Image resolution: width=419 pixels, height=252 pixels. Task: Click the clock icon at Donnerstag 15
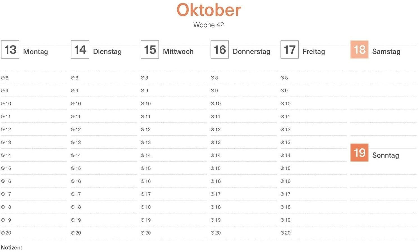[x=212, y=168]
